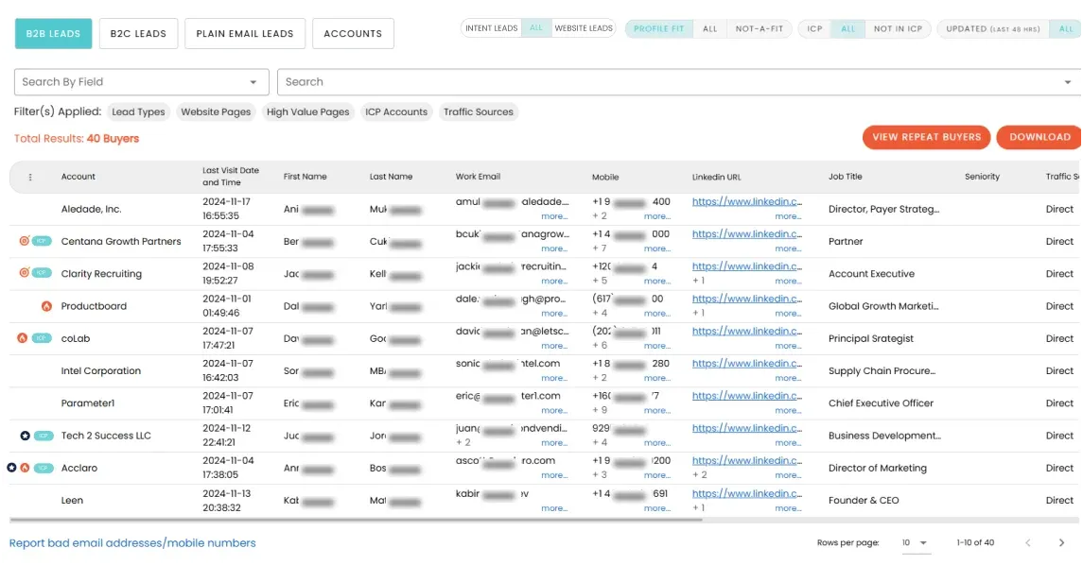The height and width of the screenshot is (565, 1083).
Task: Switch ICP filter to Not In ICP
Action: pyautogui.click(x=897, y=29)
